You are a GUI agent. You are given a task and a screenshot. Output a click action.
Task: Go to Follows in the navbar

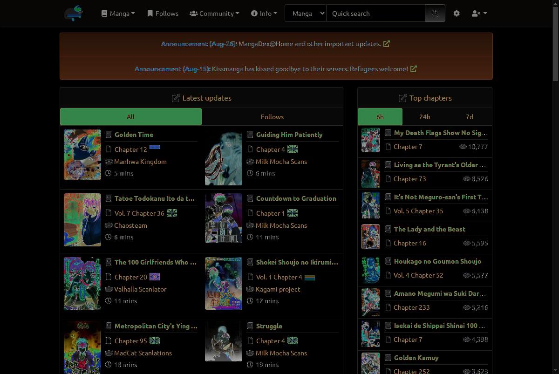163,14
